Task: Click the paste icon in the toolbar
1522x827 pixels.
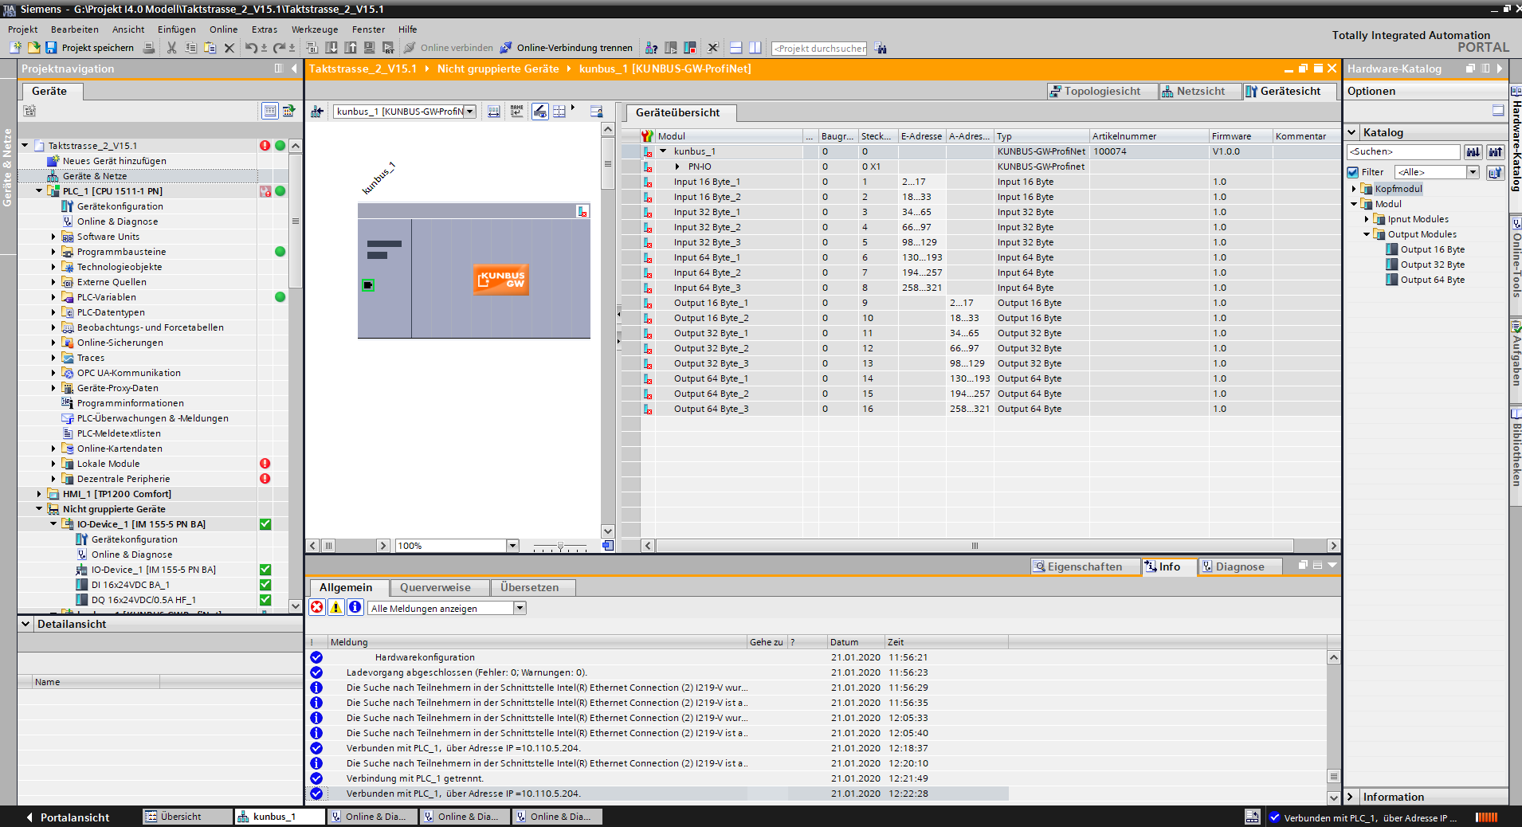Action: click(210, 48)
